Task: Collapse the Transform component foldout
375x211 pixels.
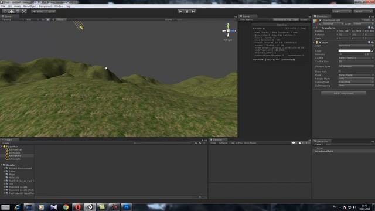Action: pos(314,28)
